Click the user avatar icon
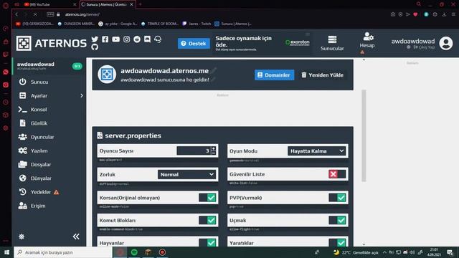The height and width of the screenshot is (258, 459). 446,43
